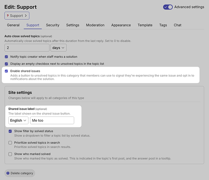The width and height of the screenshot is (209, 180).
Task: Click 'Show a dropdown to filter a topic list' description
Action: point(52,136)
